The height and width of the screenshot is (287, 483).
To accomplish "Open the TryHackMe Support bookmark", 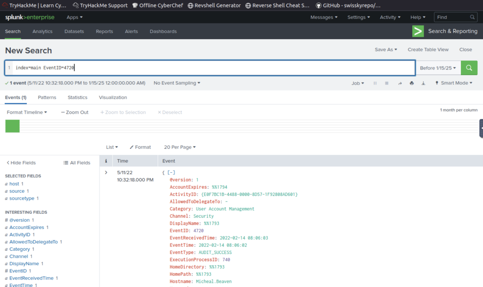I will coord(100,5).
